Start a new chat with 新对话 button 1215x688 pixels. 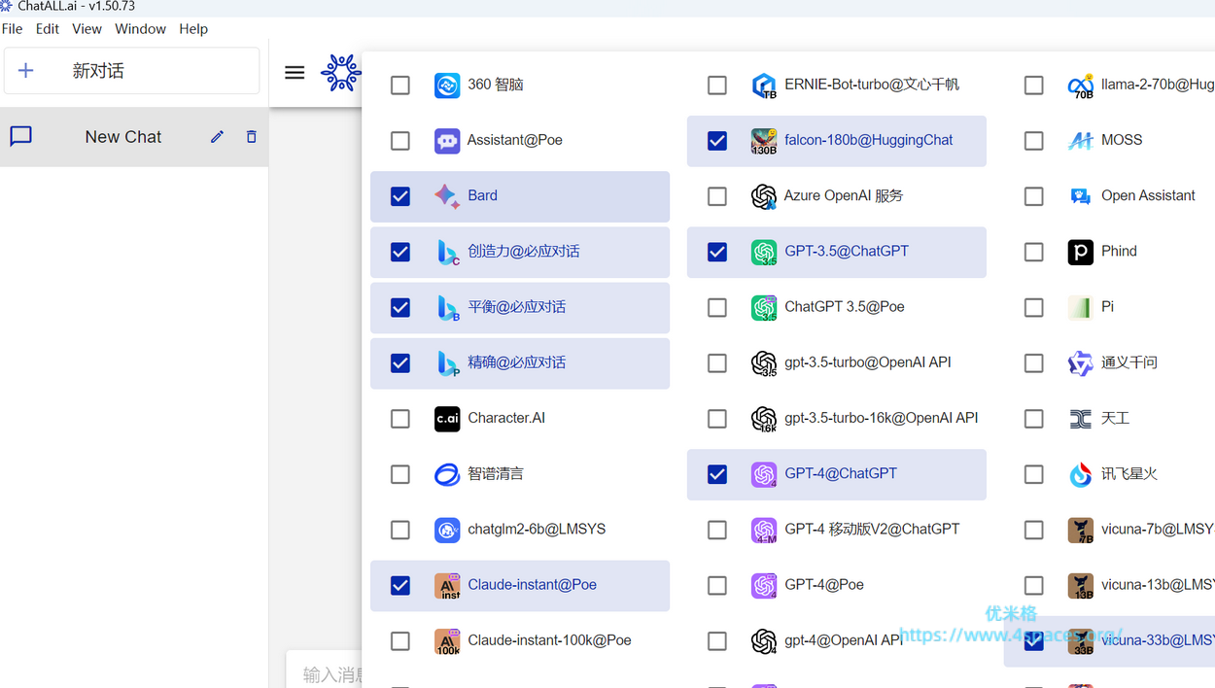(131, 71)
